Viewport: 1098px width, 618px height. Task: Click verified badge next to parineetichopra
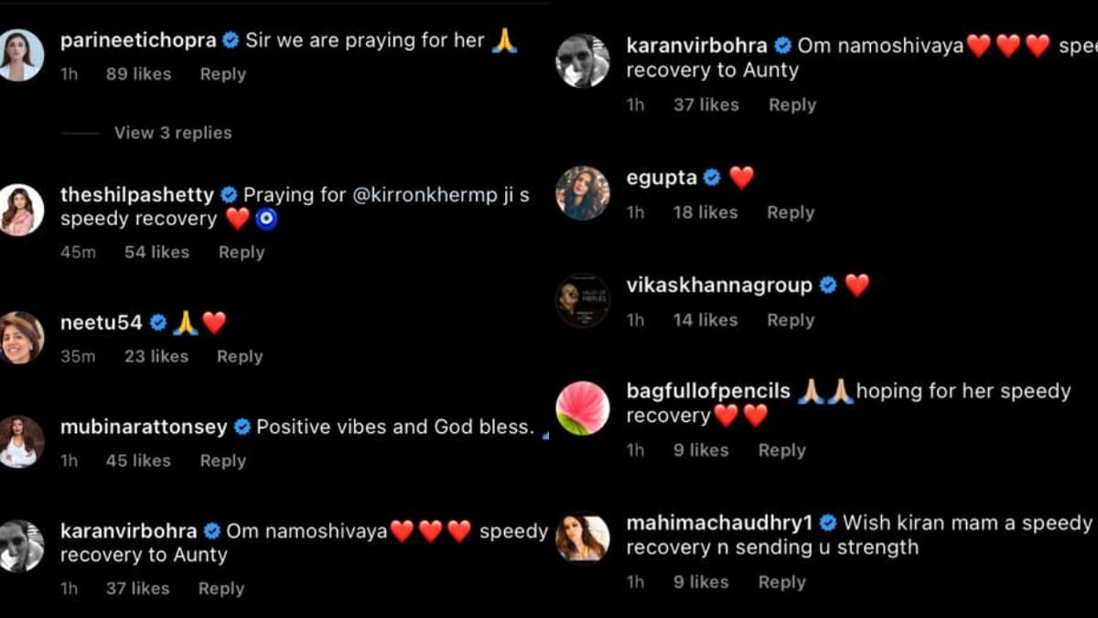[231, 40]
